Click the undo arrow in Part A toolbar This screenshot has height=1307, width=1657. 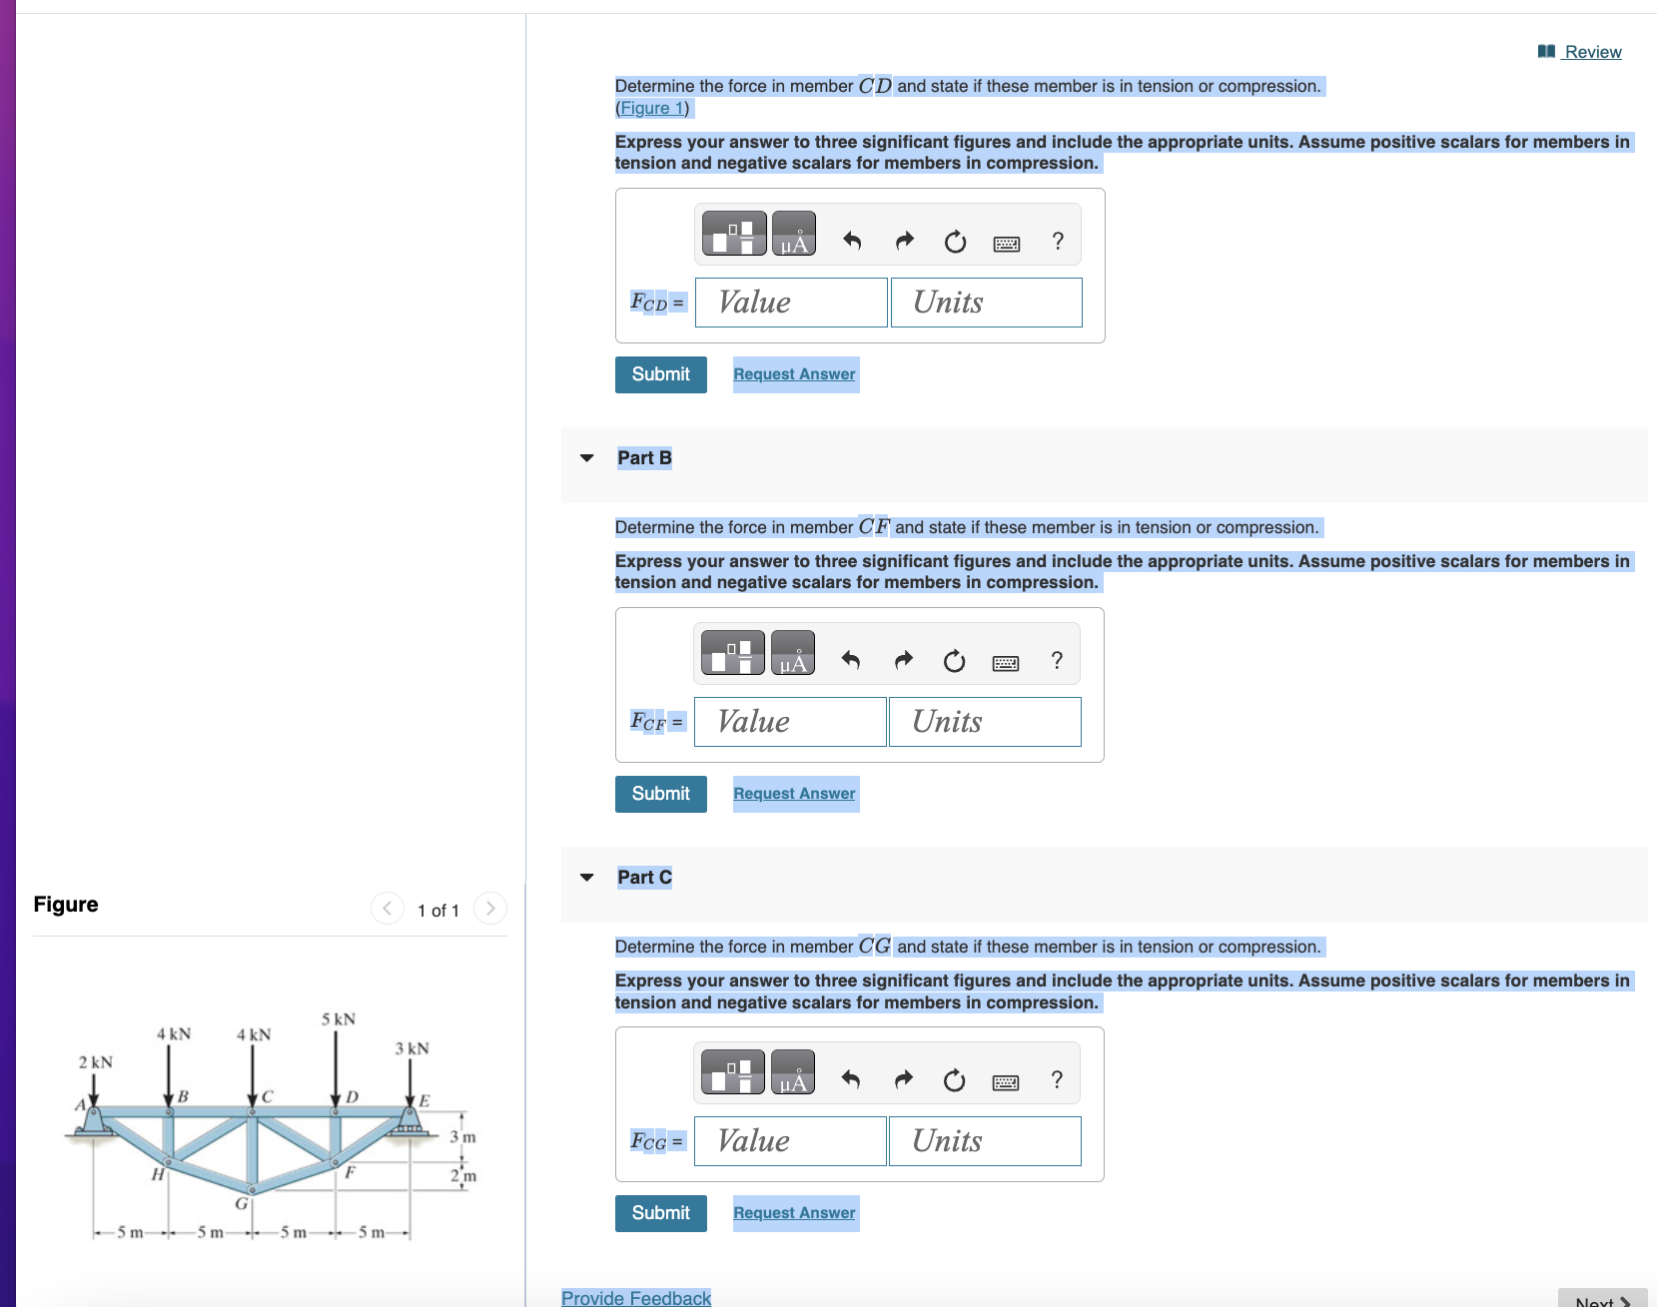(x=852, y=241)
